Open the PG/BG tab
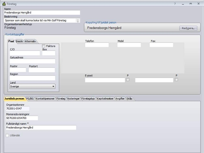Image resolution: width=204 pixels, height=153 pixels. click(x=30, y=99)
